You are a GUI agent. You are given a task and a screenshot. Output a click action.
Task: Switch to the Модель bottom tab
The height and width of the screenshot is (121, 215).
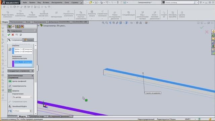[x=22, y=117]
